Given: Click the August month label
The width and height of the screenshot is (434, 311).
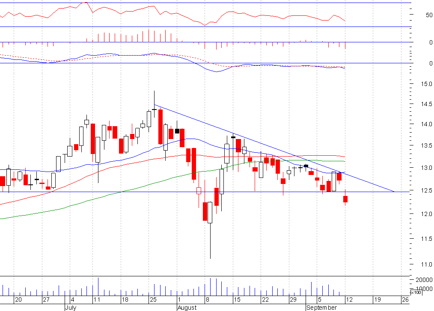Looking at the screenshot, I should (187, 308).
